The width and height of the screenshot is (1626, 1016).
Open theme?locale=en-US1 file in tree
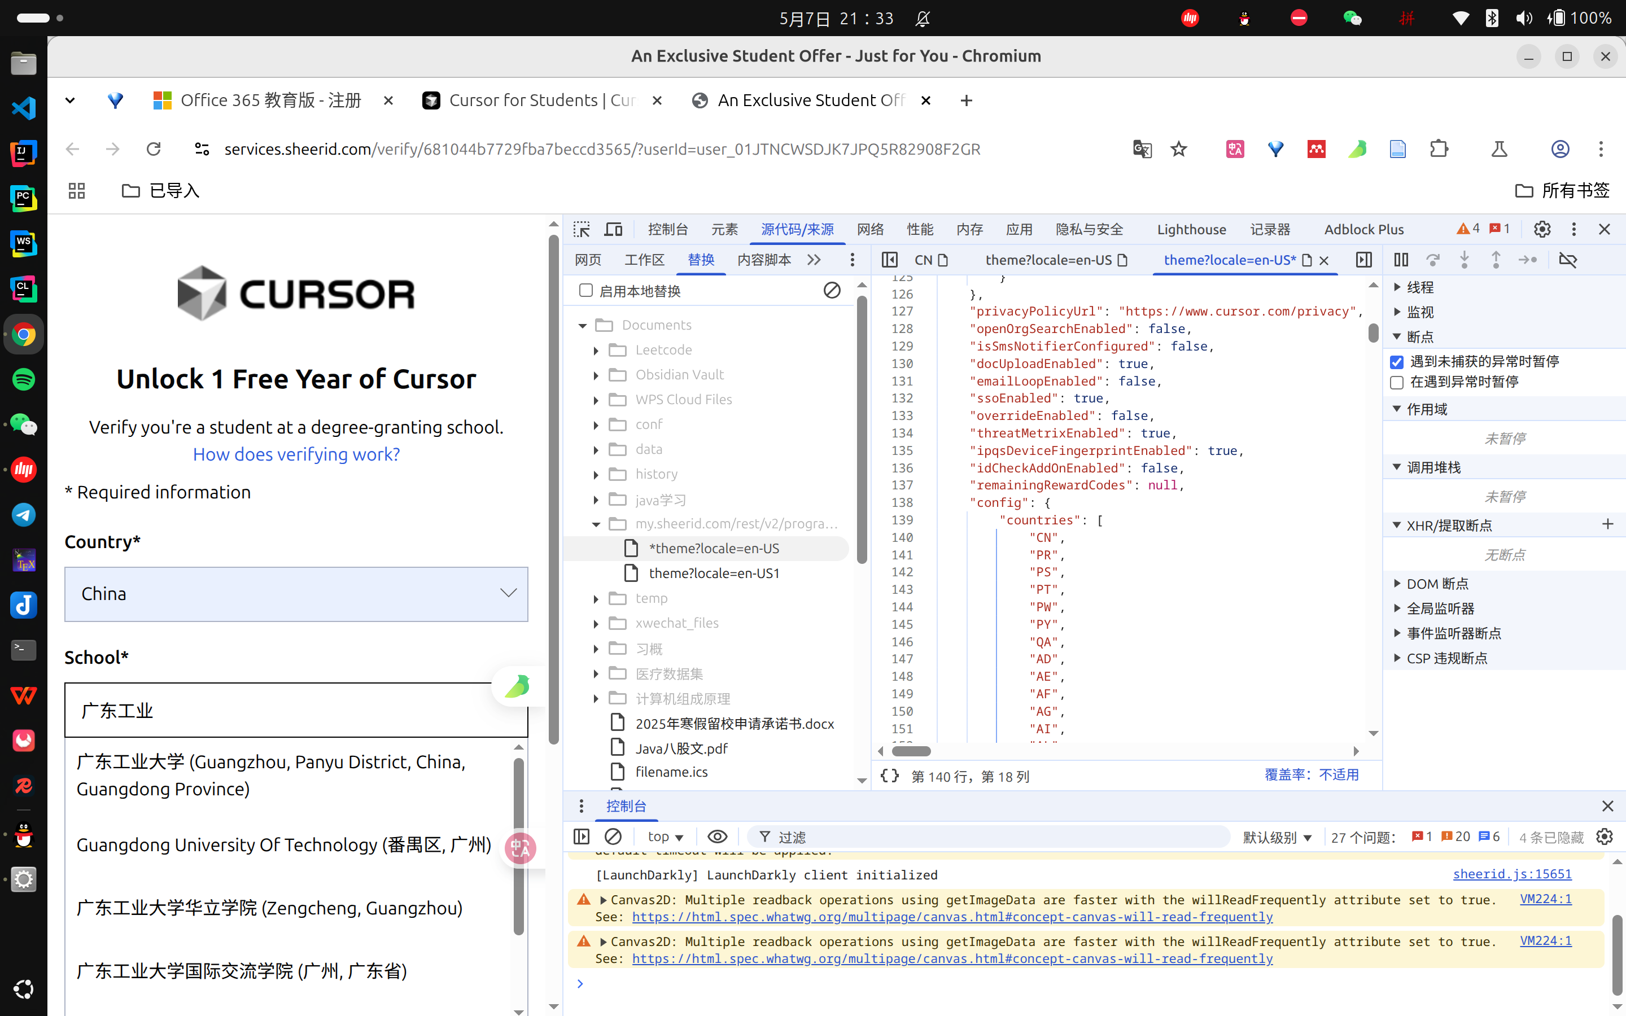click(714, 573)
